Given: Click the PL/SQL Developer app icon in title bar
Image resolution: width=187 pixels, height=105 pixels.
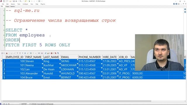Looking at the screenshot, I should pos(1,1).
